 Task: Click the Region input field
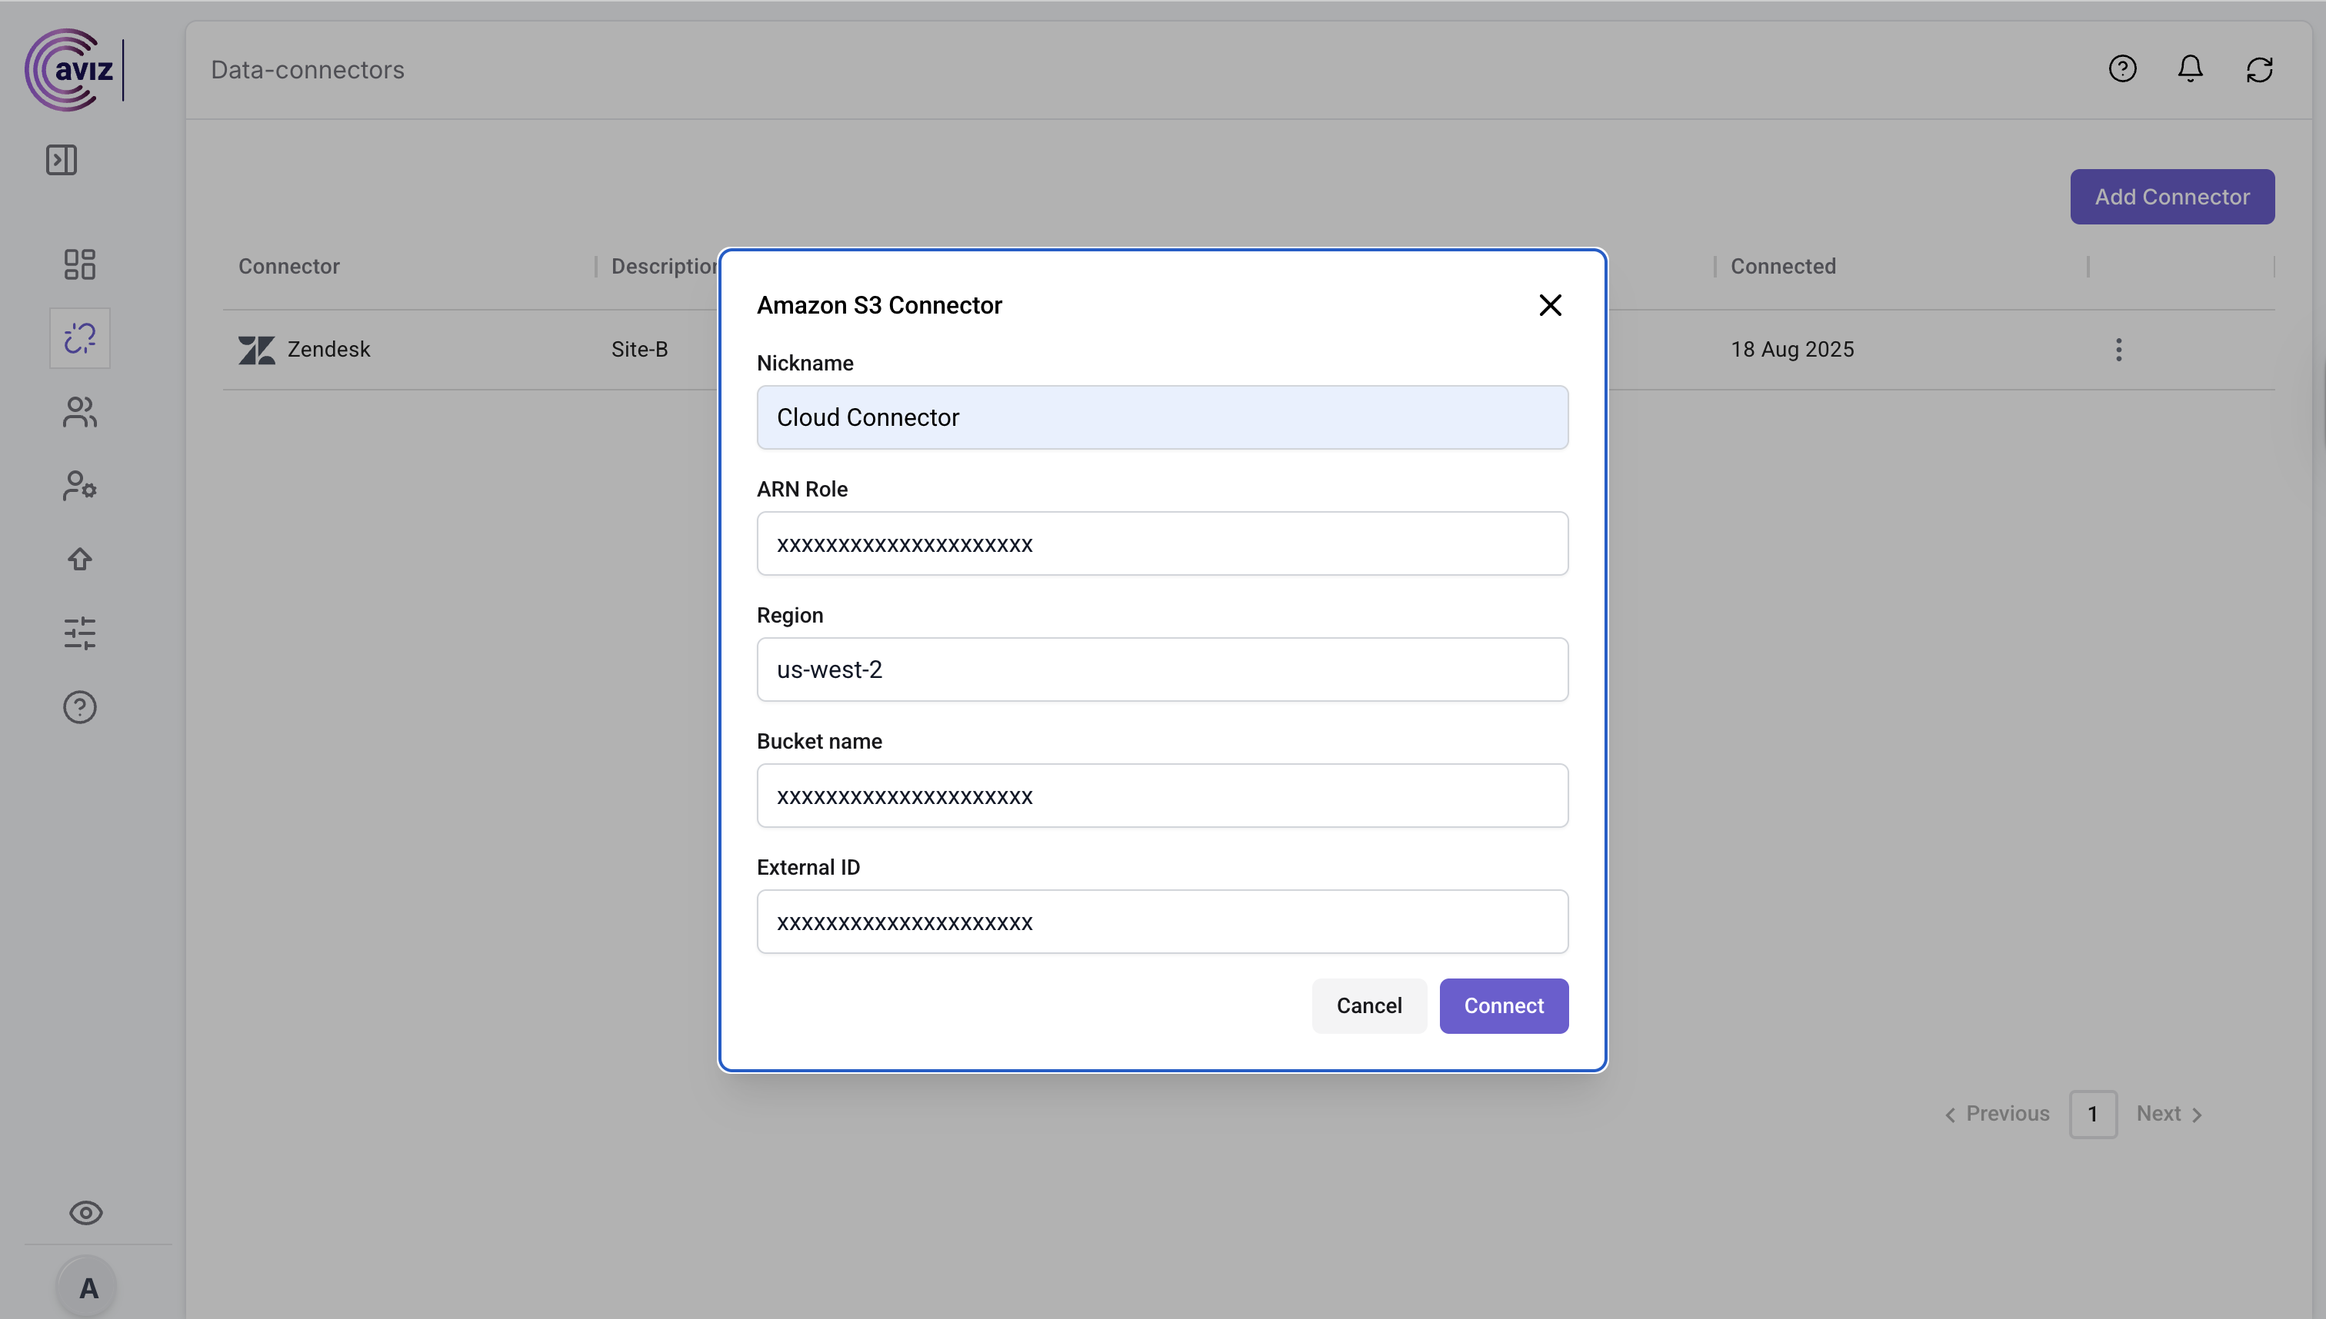(x=1162, y=669)
